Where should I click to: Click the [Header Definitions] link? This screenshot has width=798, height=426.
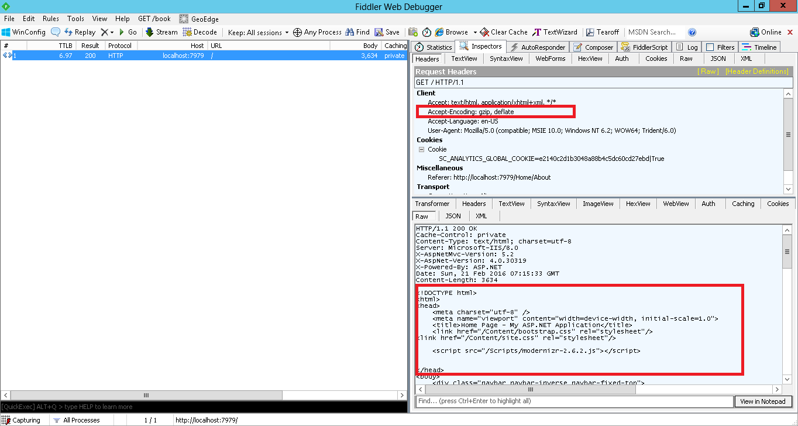[757, 71]
